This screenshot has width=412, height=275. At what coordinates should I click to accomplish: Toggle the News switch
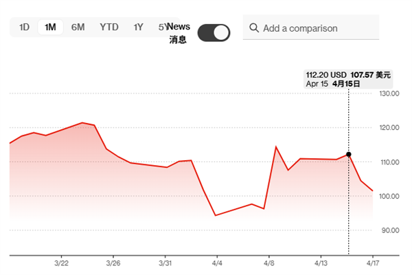(214, 32)
